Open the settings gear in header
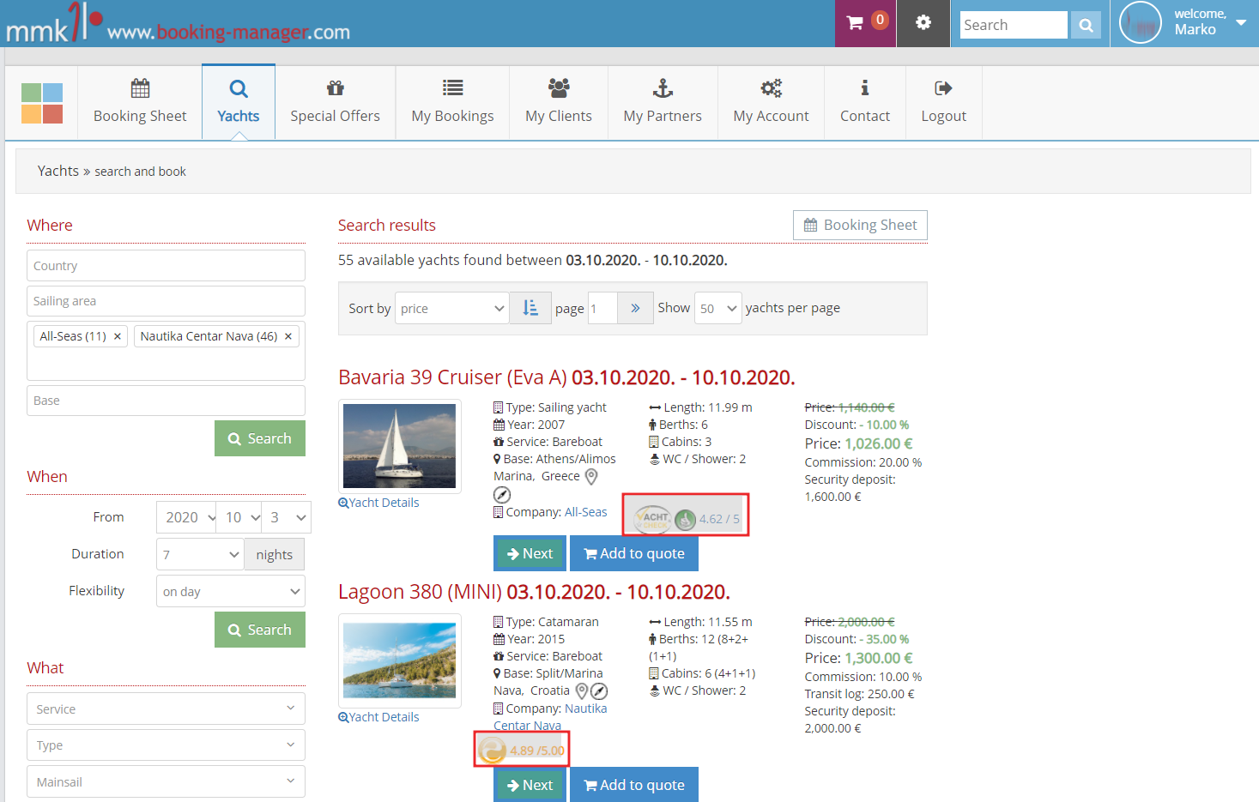This screenshot has width=1259, height=802. click(923, 23)
